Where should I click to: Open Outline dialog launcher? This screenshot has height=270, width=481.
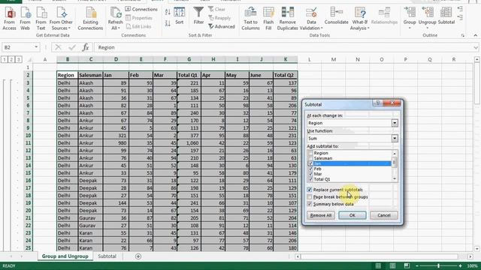coord(462,35)
